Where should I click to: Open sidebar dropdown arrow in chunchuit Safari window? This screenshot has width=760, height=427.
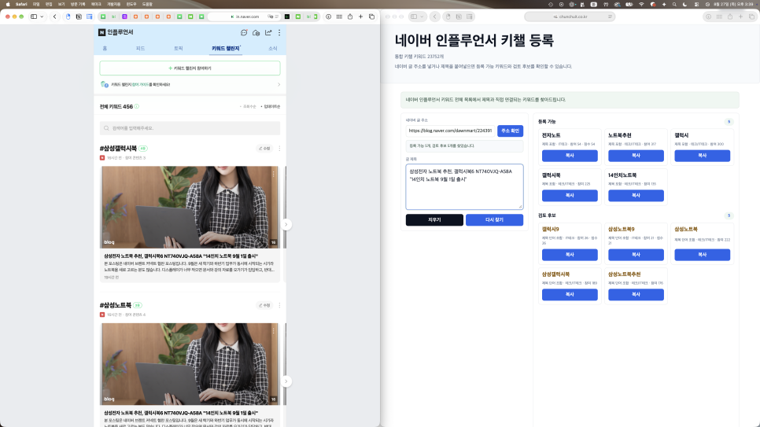(422, 17)
